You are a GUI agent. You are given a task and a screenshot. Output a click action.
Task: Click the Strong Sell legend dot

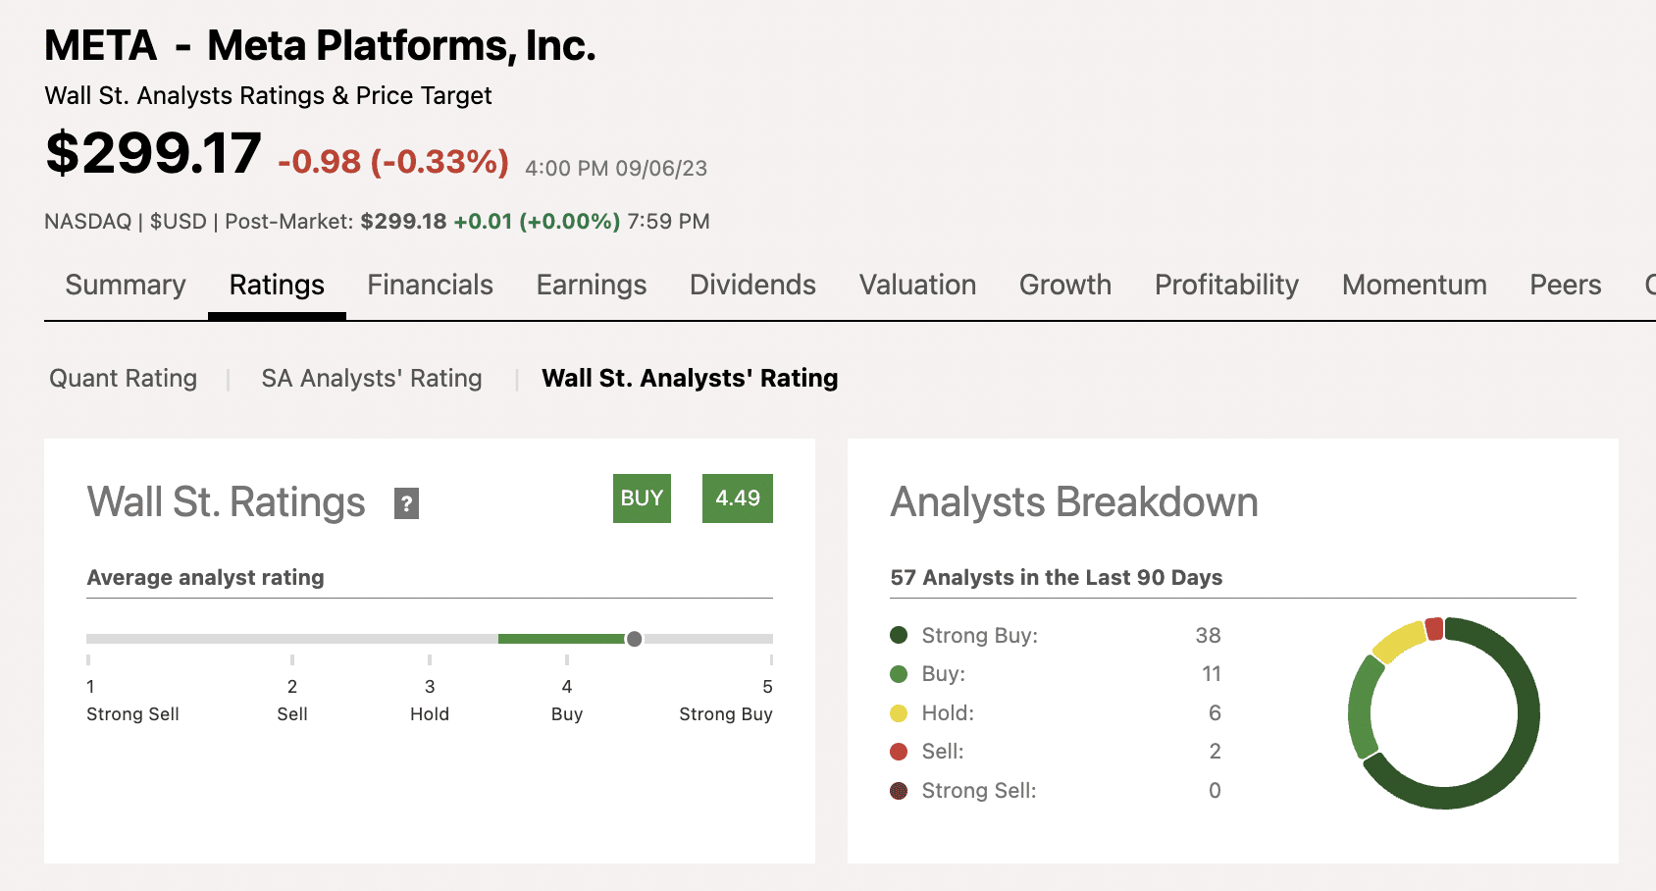click(899, 791)
